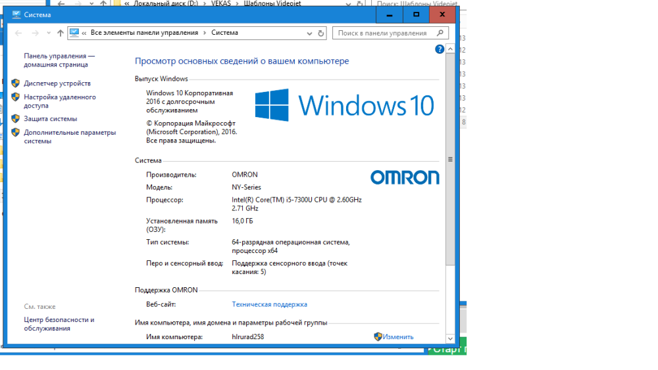This screenshot has height=370, width=658.
Task: Open Панель управления — домашняя страница
Action: [59, 60]
